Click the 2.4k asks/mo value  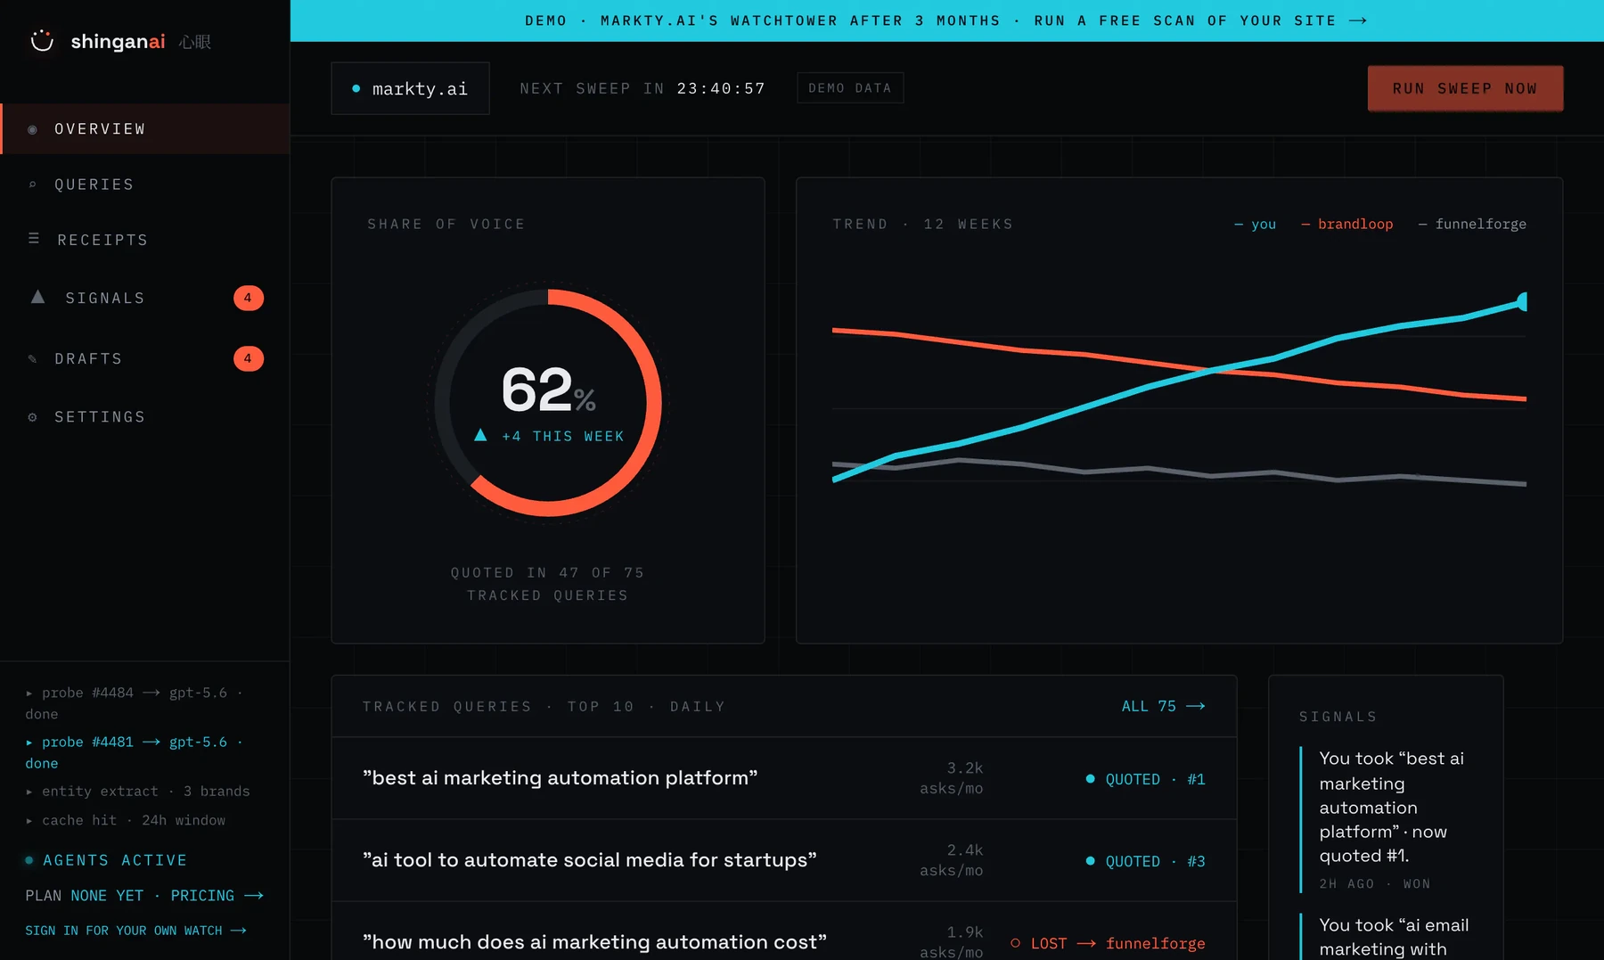(952, 860)
